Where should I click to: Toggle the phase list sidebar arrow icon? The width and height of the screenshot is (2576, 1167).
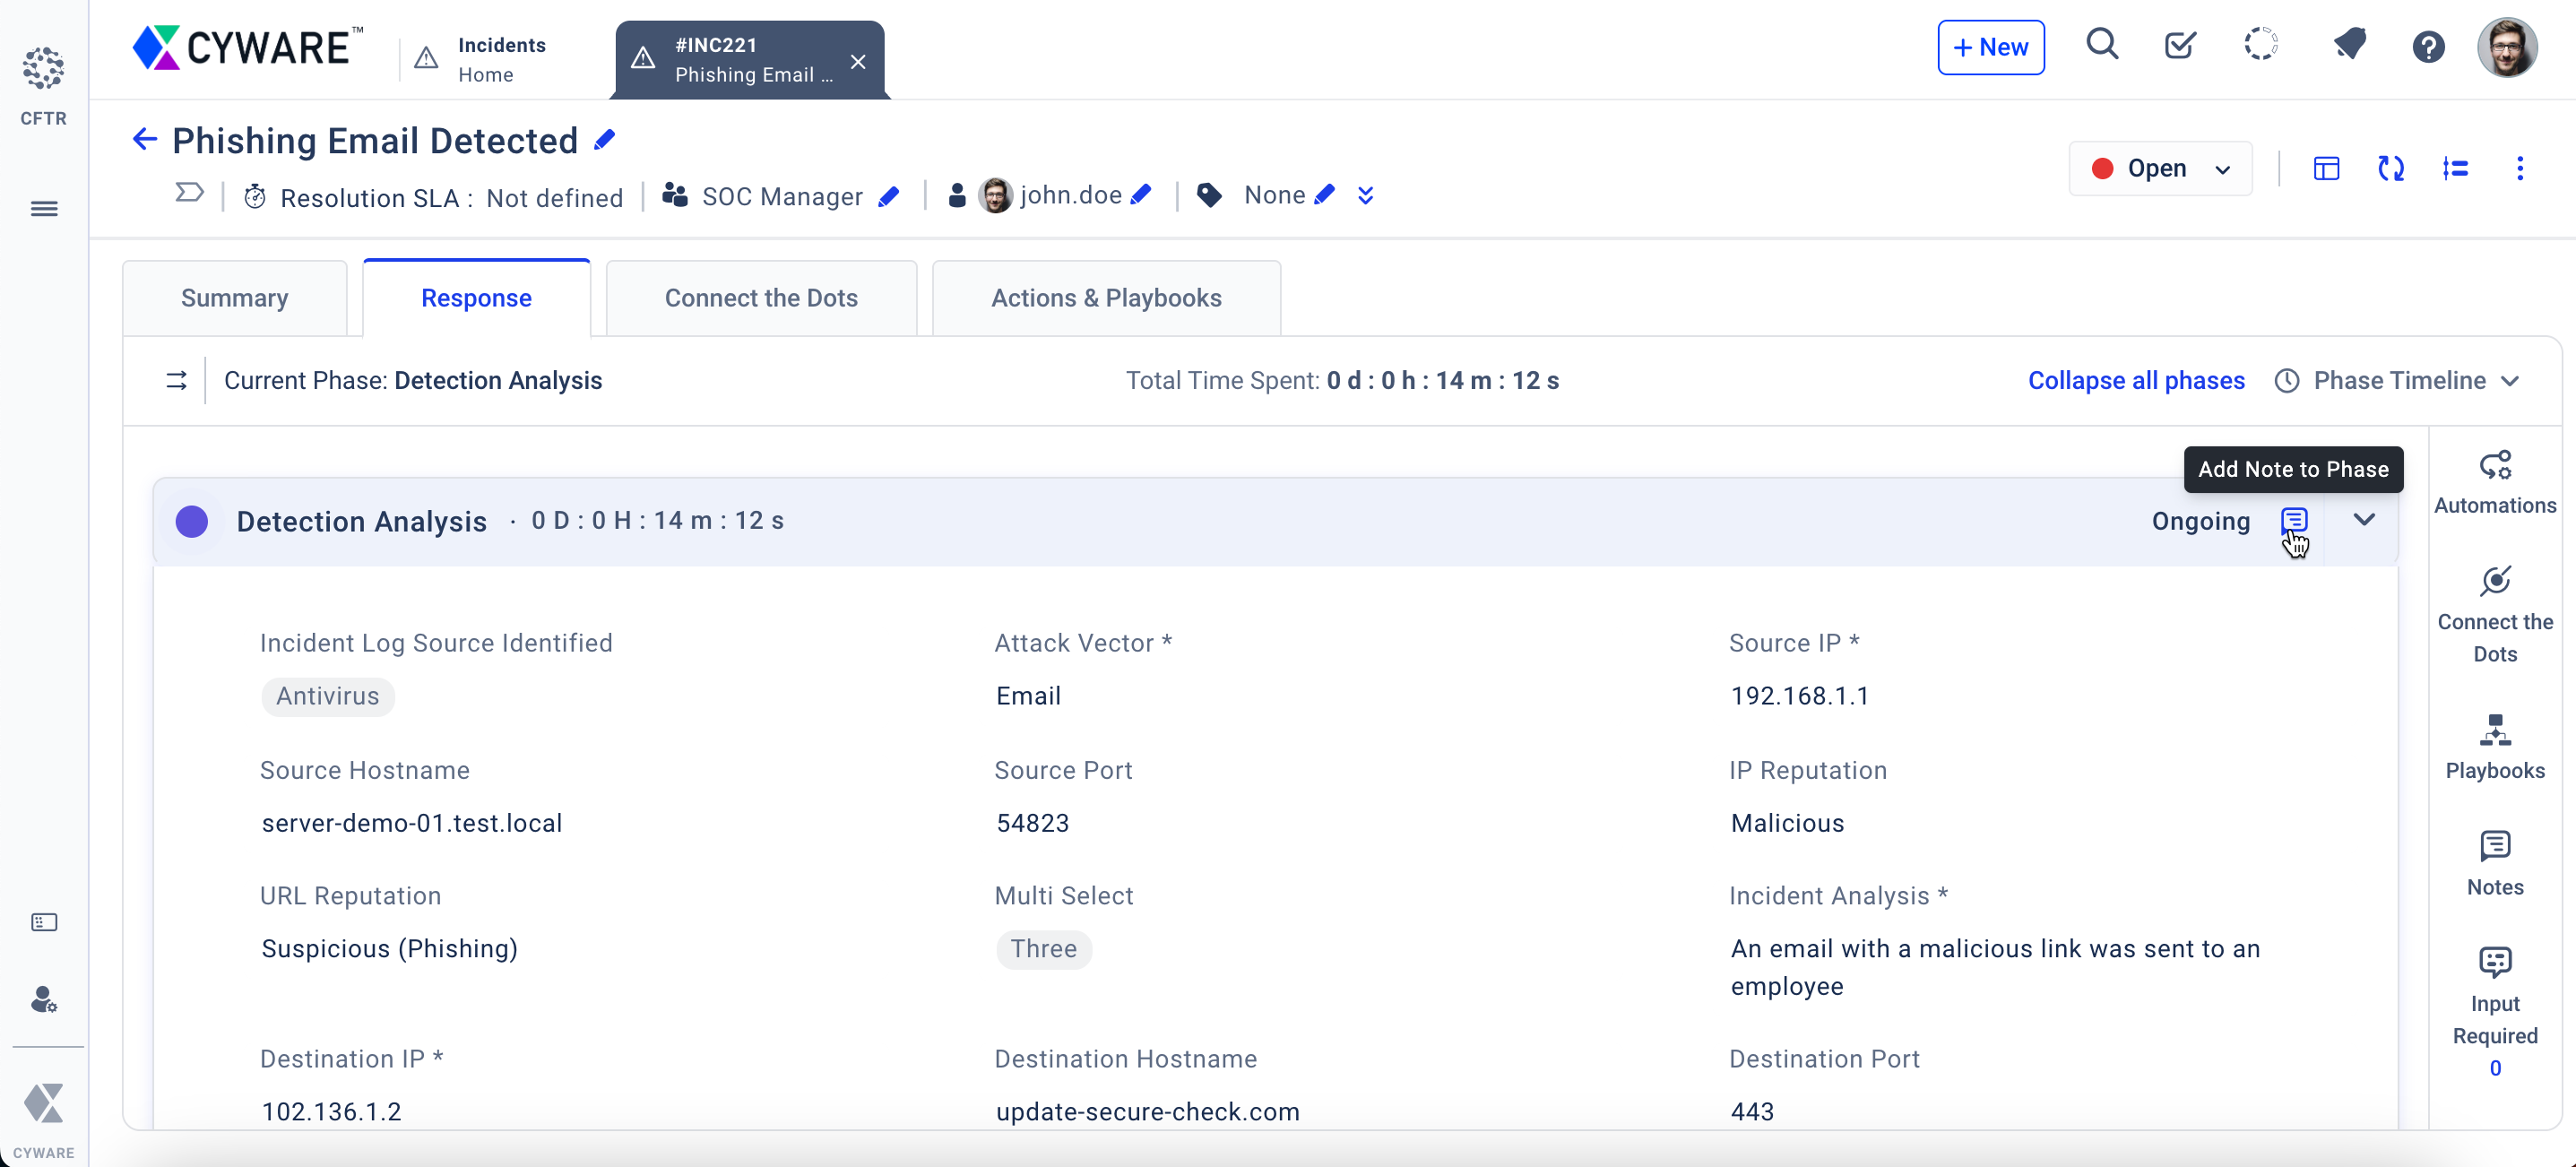176,380
